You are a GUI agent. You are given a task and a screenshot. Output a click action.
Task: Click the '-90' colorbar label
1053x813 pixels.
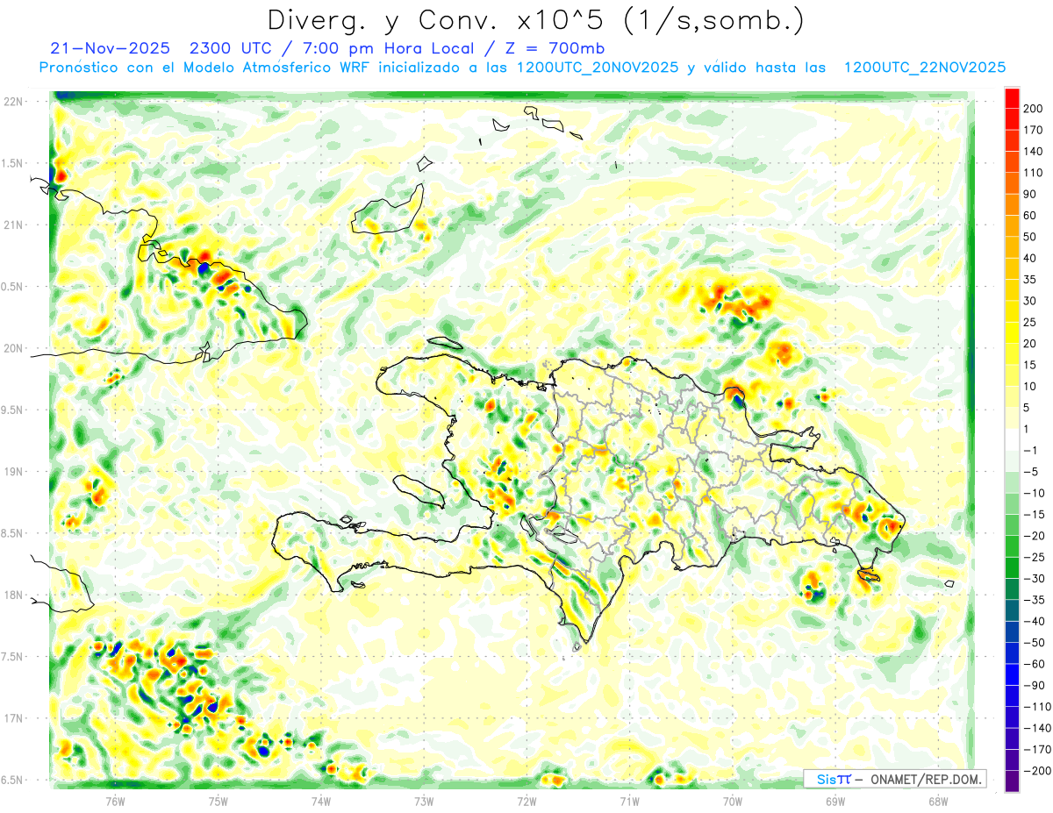[1034, 685]
